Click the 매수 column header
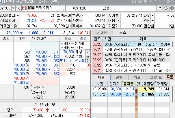The width and height of the screenshot is (175, 118). (x=68, y=39)
